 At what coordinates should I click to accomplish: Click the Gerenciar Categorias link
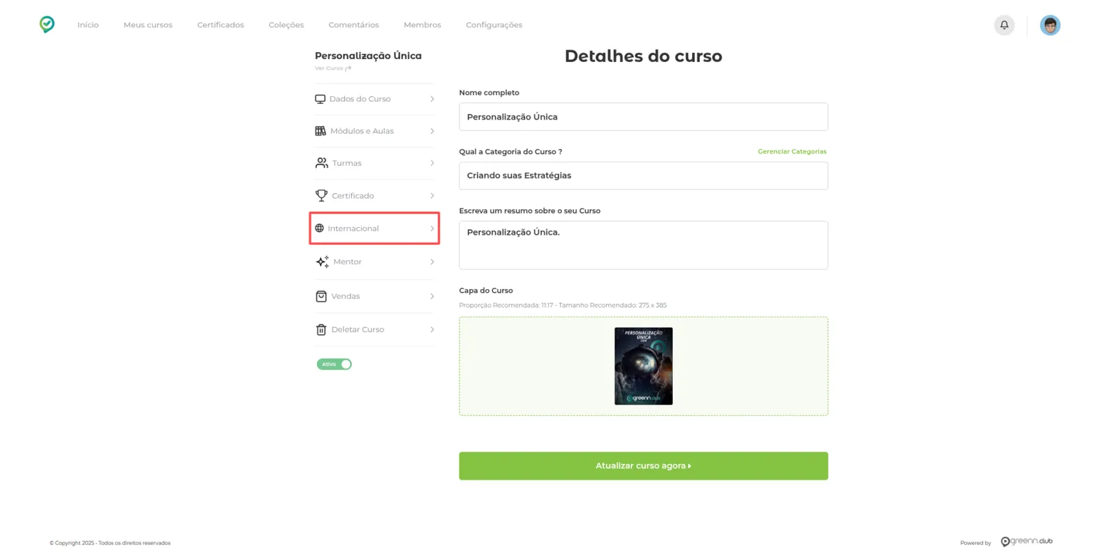click(792, 151)
